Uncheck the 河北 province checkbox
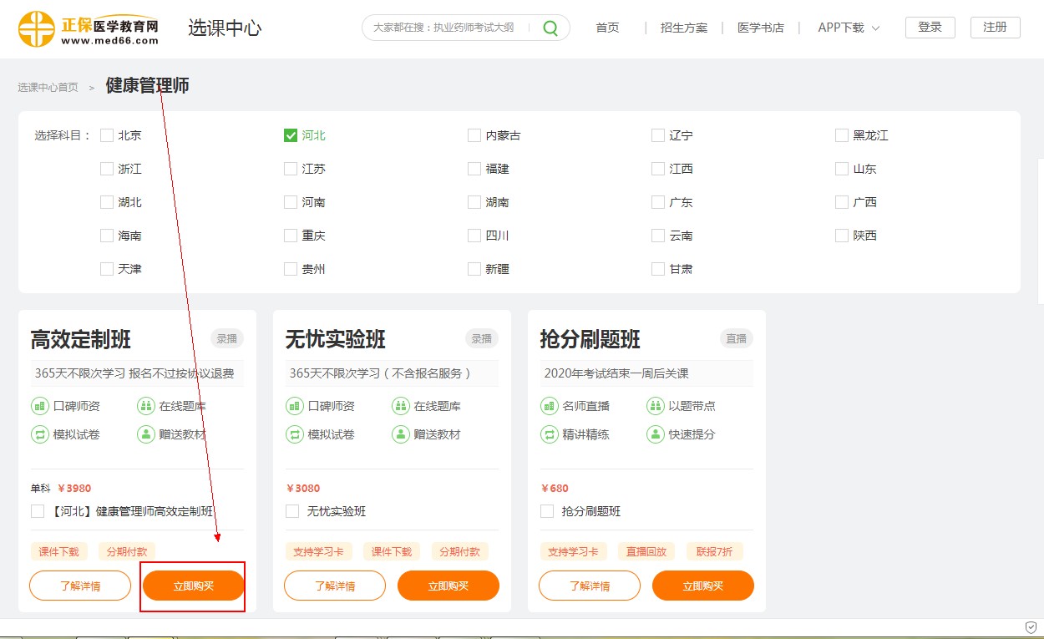 click(291, 135)
